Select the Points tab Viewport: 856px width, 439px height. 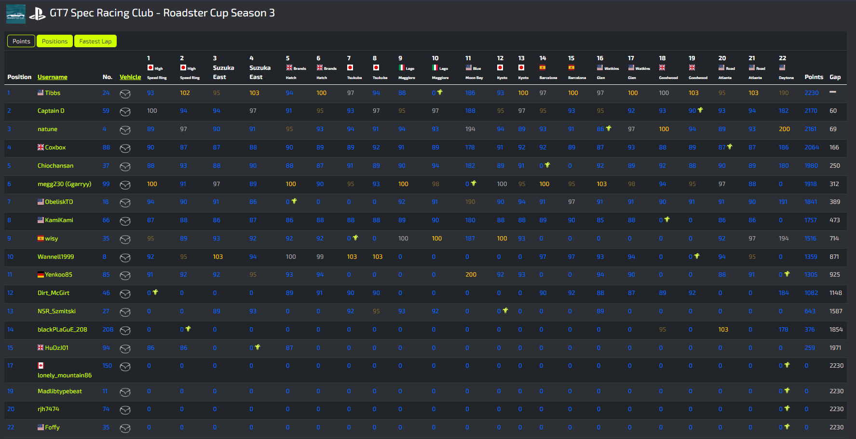pyautogui.click(x=21, y=41)
